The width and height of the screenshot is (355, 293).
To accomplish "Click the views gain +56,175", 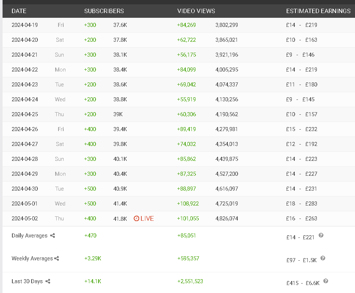I will pos(186,55).
